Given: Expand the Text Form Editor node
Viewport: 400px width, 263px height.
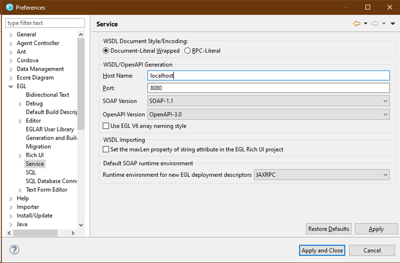Looking at the screenshot, I should 20,190.
